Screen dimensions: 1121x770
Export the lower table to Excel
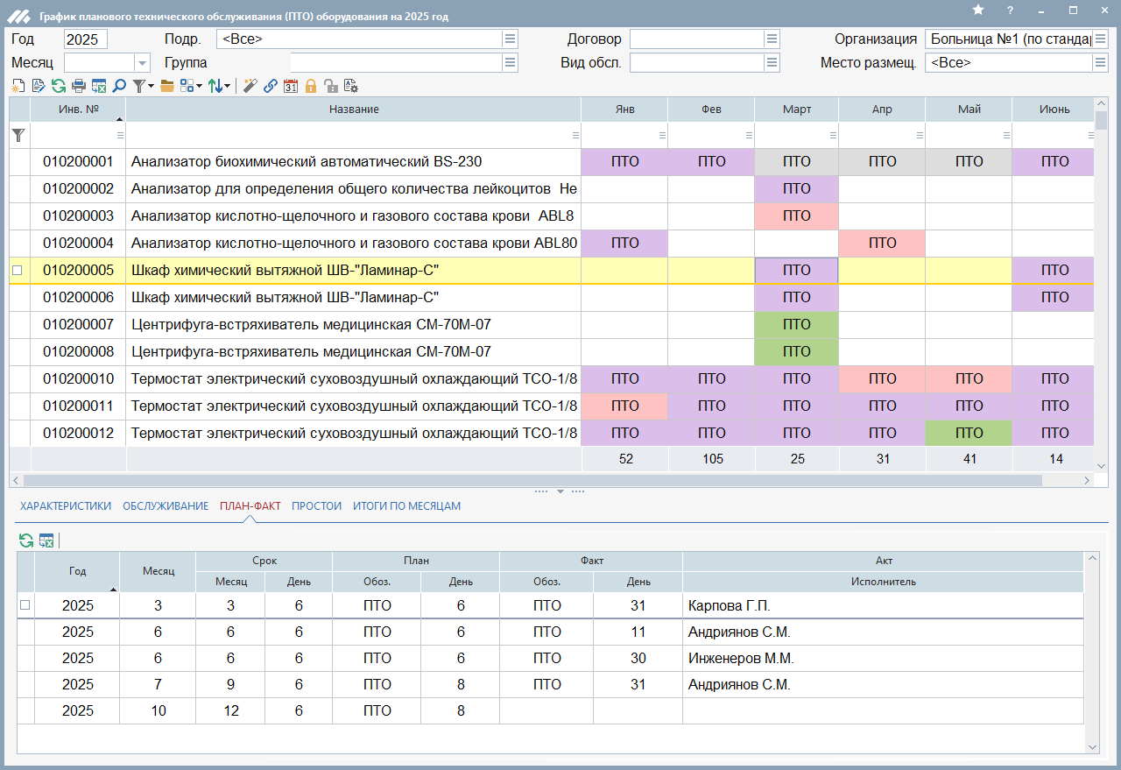coord(46,541)
